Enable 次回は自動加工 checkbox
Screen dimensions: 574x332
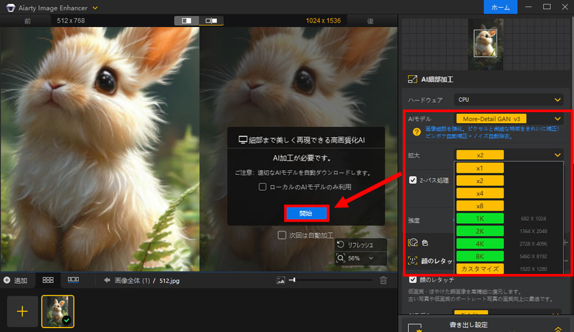coord(281,235)
